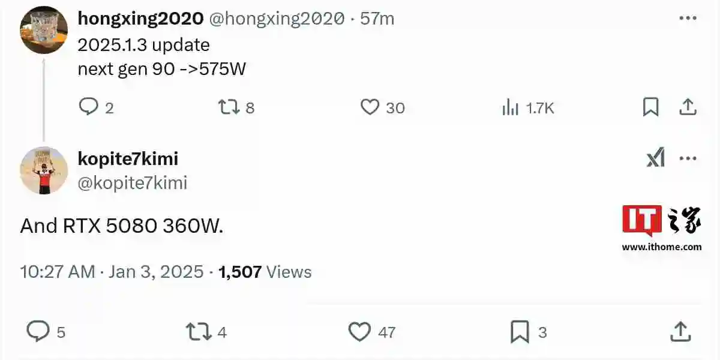This screenshot has height=360, width=720.
Task: Reply to kopite7kimi's RTX 5080 tweet
Action: pyautogui.click(x=38, y=331)
